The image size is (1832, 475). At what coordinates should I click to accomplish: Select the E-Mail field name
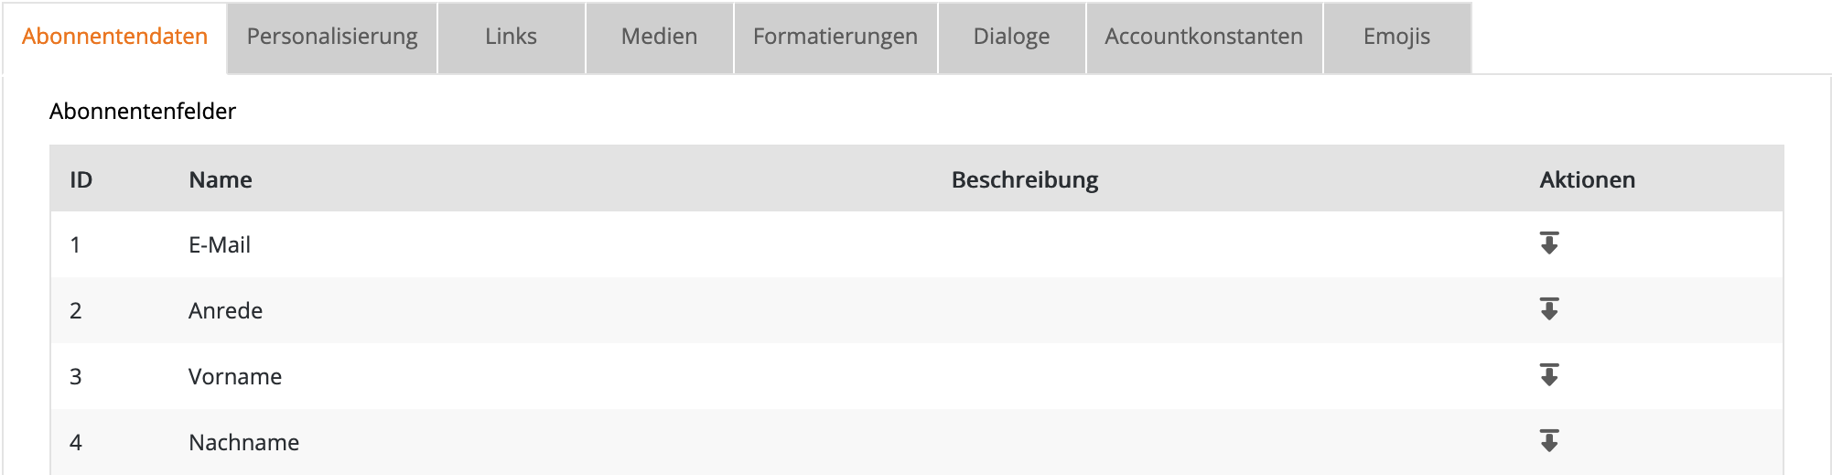(220, 245)
